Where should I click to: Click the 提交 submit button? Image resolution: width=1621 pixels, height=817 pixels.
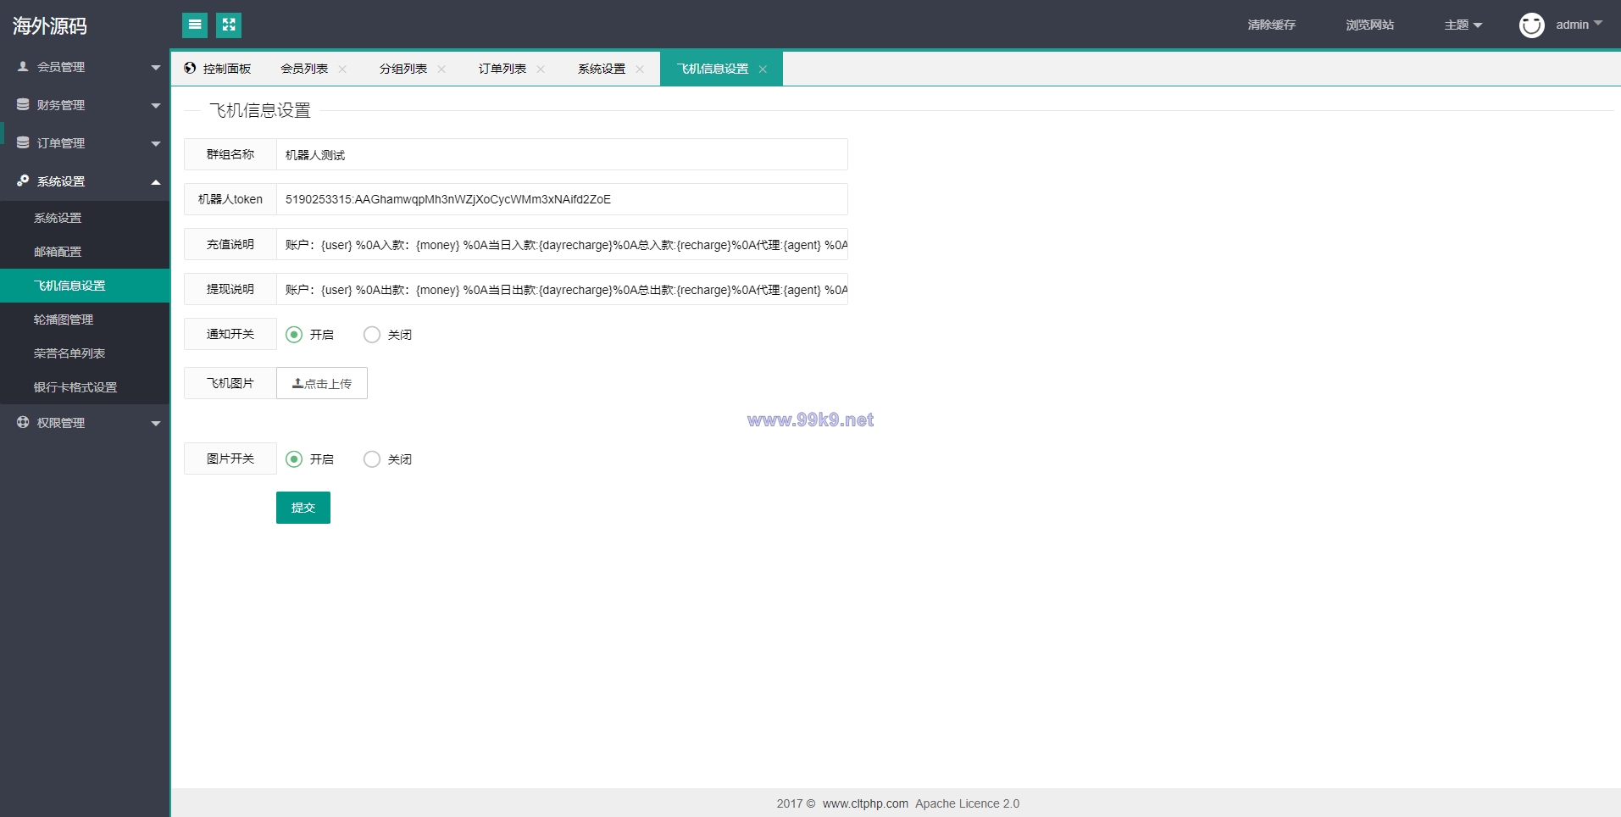(x=303, y=508)
